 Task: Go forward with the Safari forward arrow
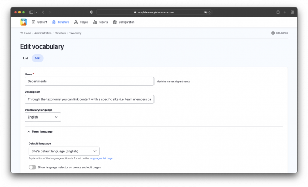(50, 12)
